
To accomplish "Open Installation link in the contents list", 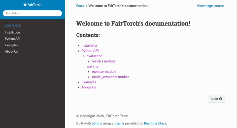I will [90, 46].
